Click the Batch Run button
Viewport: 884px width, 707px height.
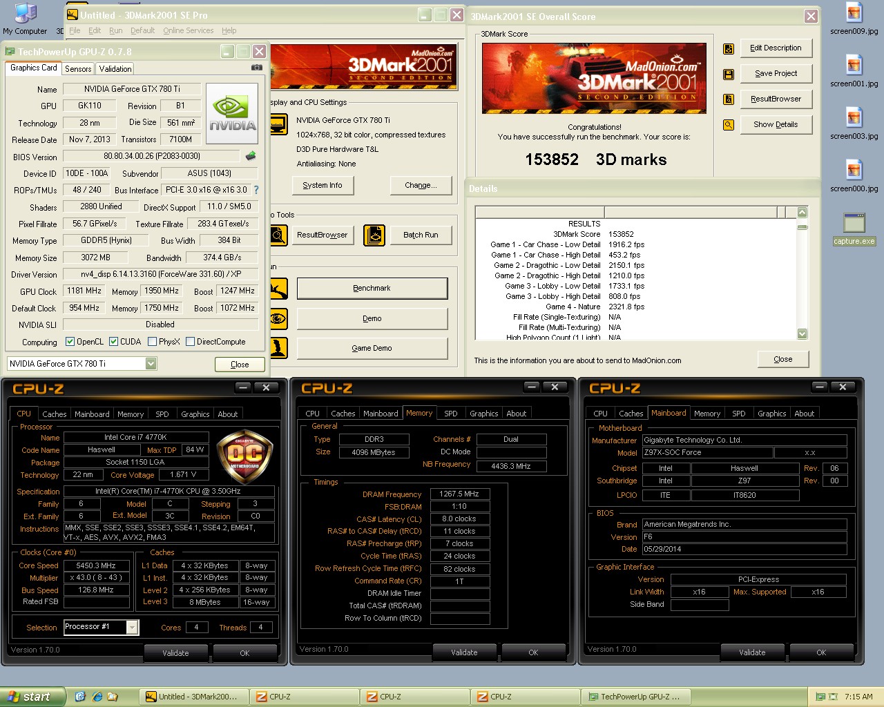[421, 235]
